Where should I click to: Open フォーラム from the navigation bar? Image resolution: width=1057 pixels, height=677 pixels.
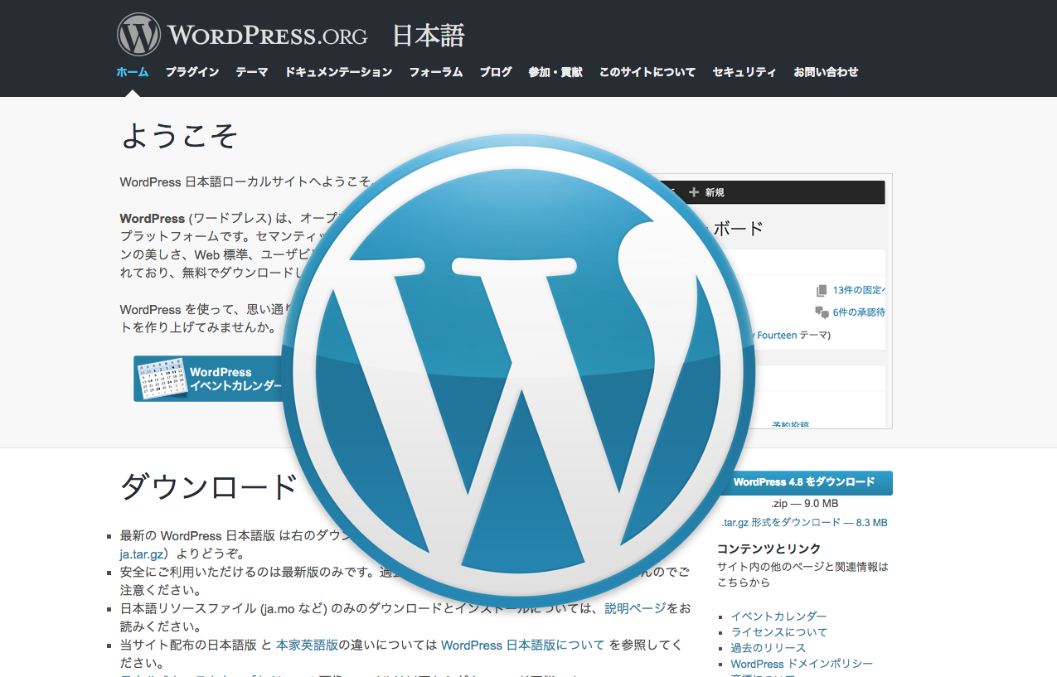click(434, 73)
